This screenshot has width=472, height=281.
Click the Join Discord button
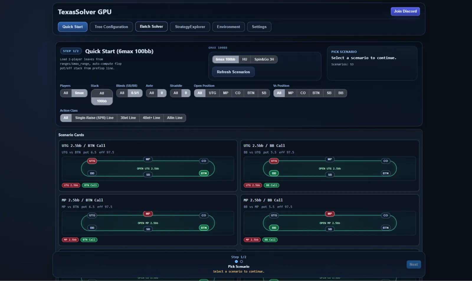[405, 11]
